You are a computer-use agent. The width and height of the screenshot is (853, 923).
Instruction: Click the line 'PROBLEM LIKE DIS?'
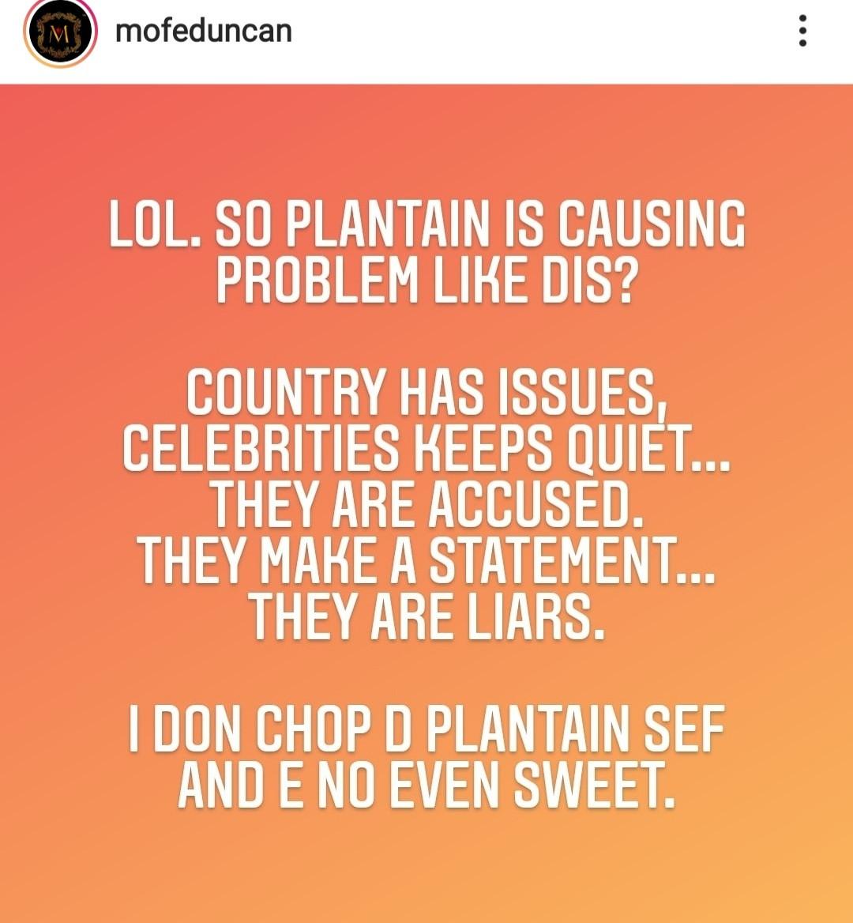(x=426, y=281)
